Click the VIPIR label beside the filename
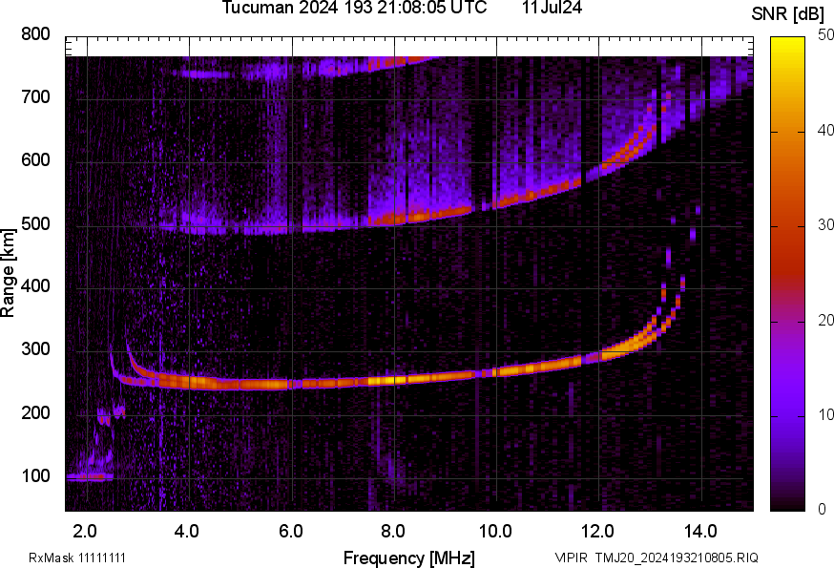This screenshot has width=834, height=568. (572, 557)
